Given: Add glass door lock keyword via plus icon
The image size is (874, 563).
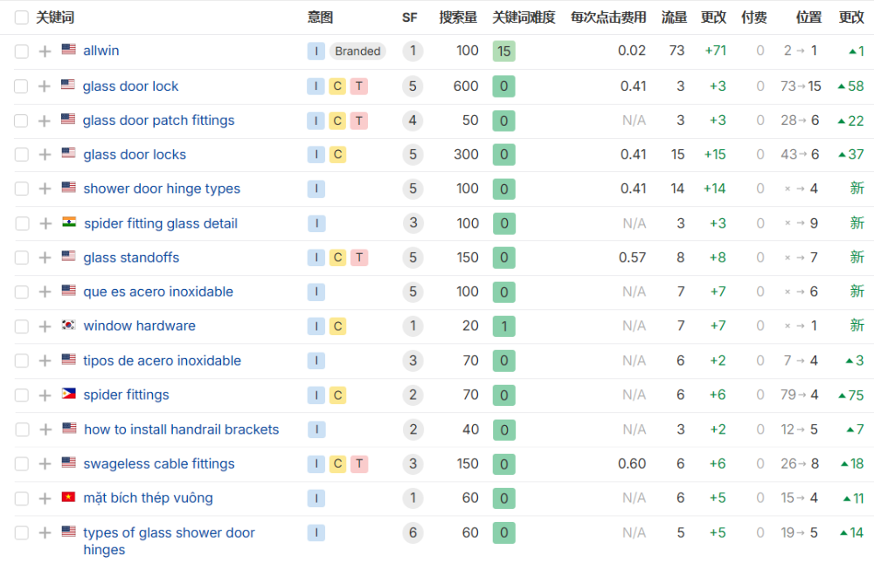Looking at the screenshot, I should (45, 86).
